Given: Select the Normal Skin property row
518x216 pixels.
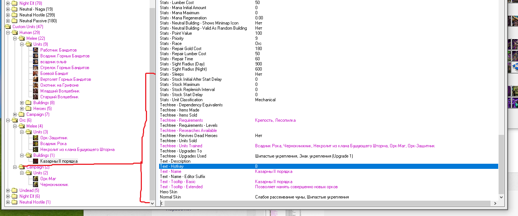Looking at the screenshot, I should pos(328,197).
